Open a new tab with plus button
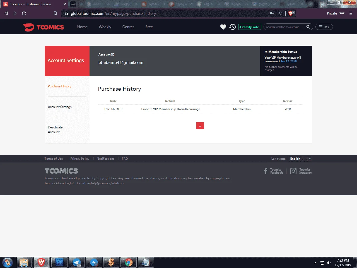 pos(73,4)
